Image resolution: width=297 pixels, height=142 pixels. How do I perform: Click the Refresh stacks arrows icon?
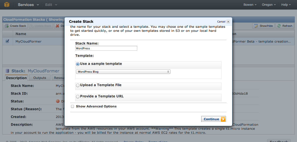pos(279,26)
